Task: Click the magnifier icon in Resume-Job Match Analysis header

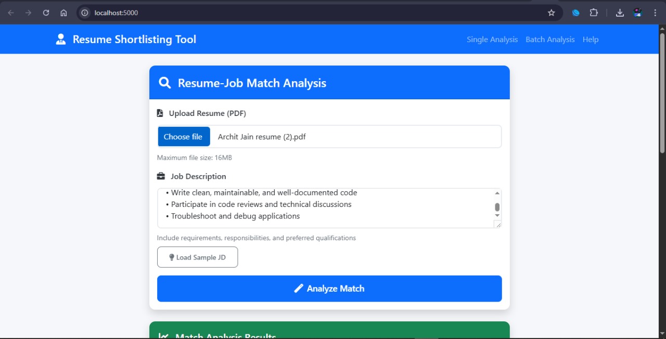Action: click(x=164, y=83)
